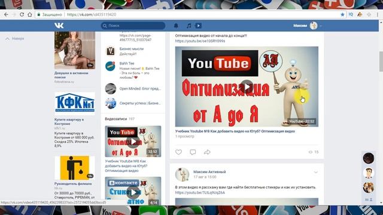Go to browser home page icon
383x215 pixels.
pyautogui.click(x=30, y=14)
